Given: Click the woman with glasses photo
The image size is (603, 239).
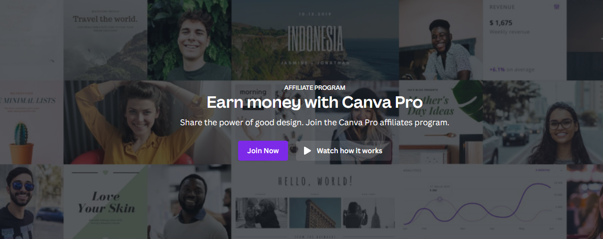Looking at the screenshot, I should tap(543, 123).
